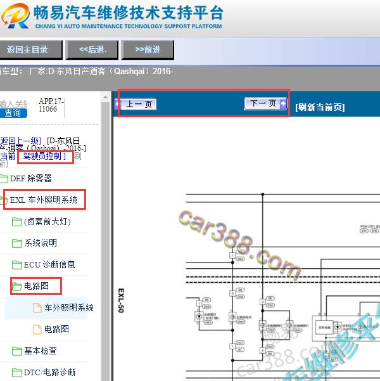This screenshot has width=380, height=381.
Task: Click folder icon beside ECU 诊断信息
Action: click(16, 265)
